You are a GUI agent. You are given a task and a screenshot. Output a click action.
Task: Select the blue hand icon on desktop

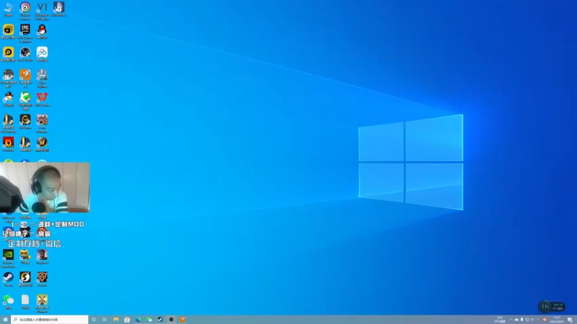(x=59, y=9)
